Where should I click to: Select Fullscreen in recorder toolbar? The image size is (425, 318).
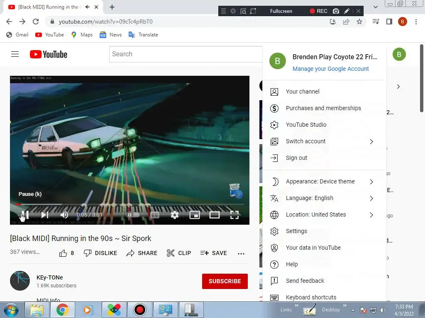point(281,11)
